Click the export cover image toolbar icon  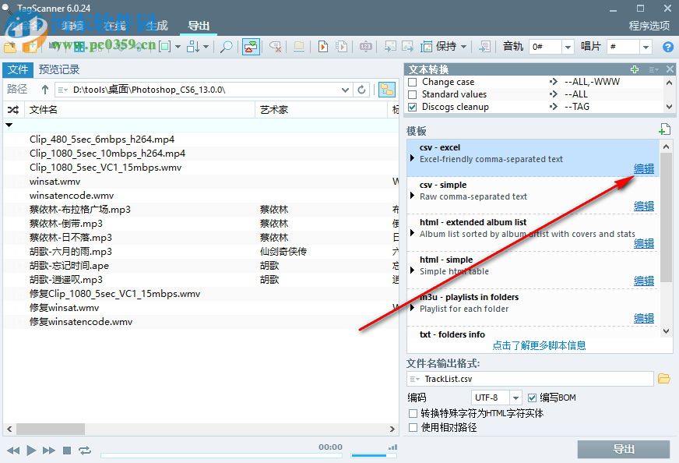point(408,47)
